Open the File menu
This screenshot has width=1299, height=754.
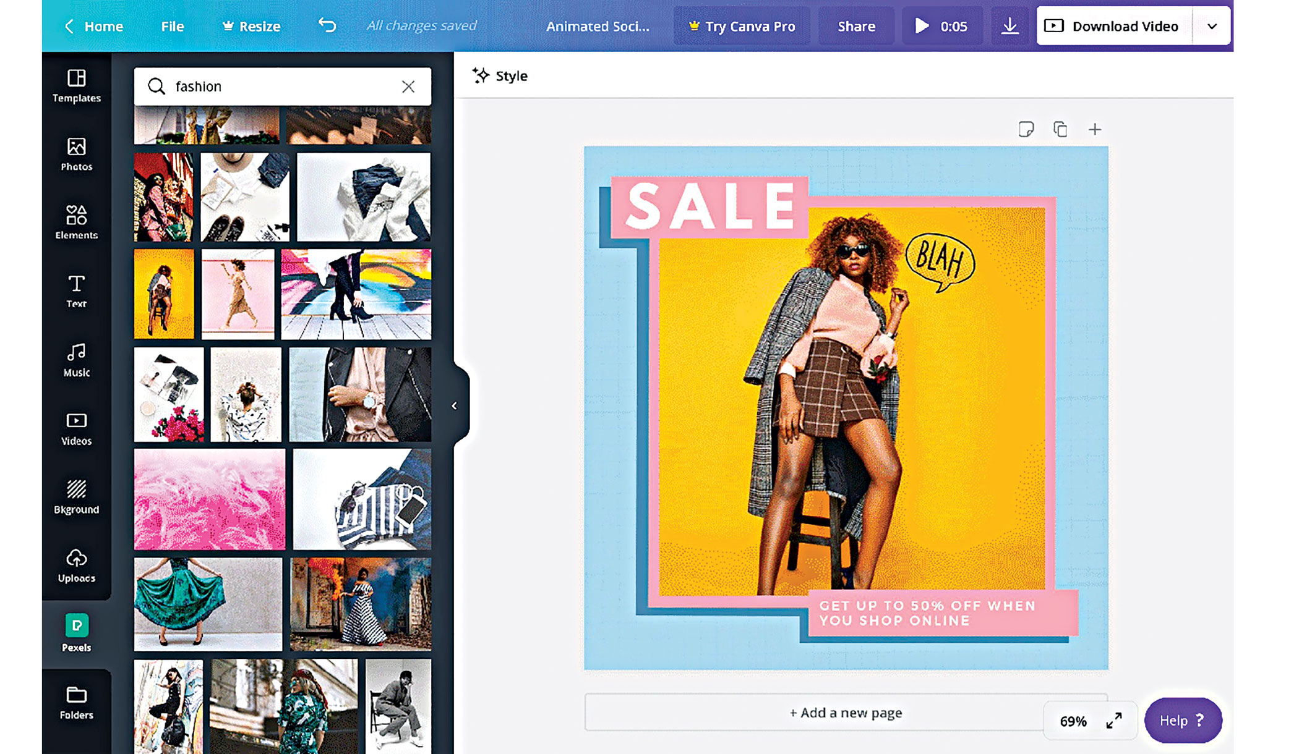[x=172, y=26]
